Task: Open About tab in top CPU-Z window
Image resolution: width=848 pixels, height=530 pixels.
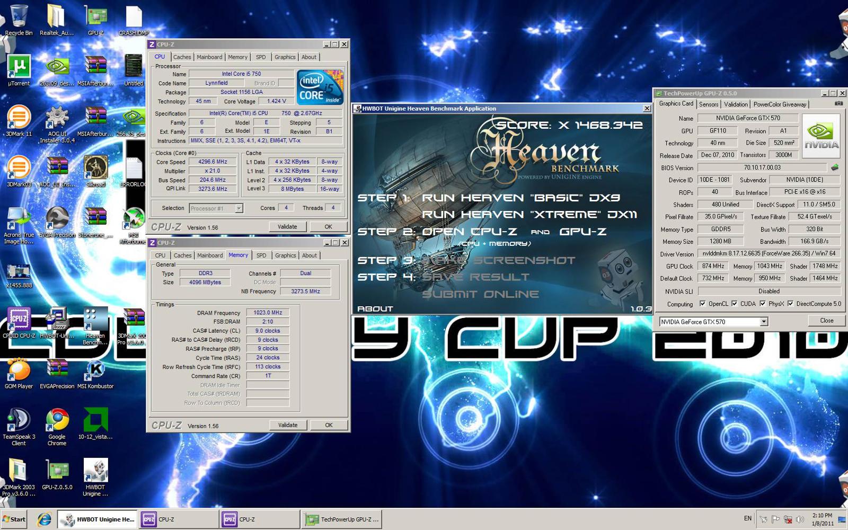Action: [309, 57]
